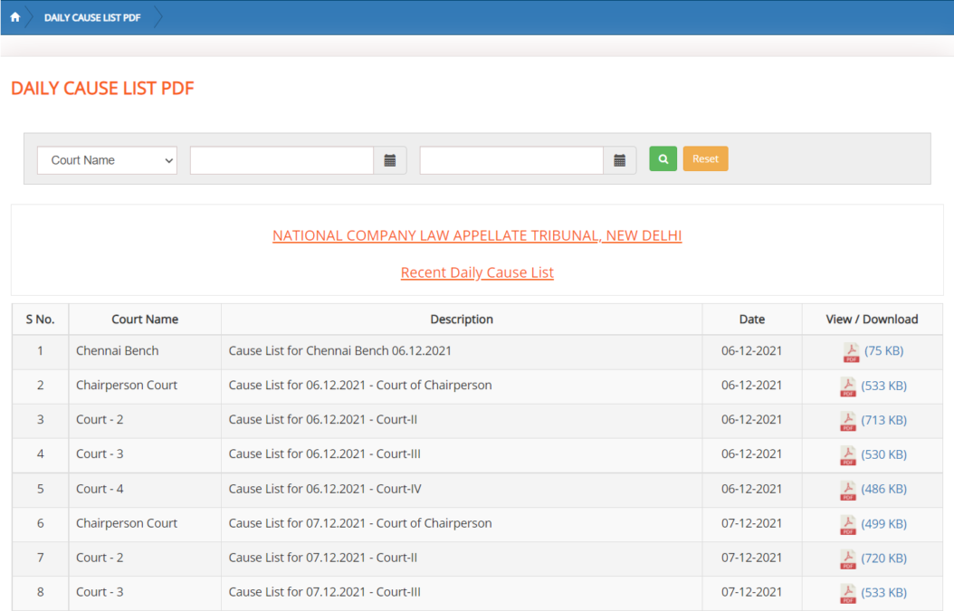
Task: Select 'Cause List for 06.12.2021 - Court-III' text
Action: [325, 454]
